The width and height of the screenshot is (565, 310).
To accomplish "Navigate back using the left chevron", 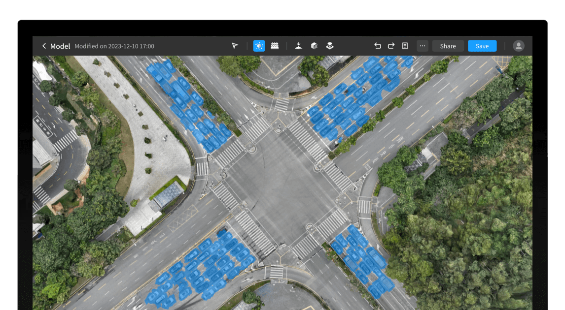I will click(44, 46).
